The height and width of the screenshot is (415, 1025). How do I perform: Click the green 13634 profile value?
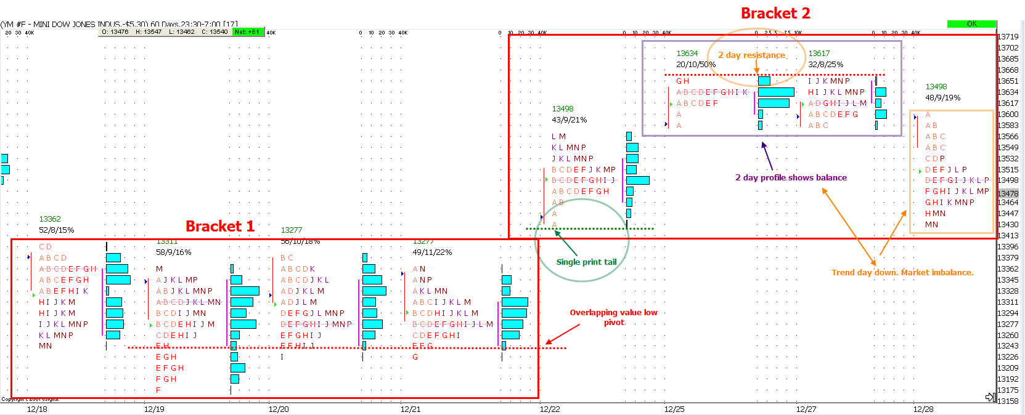(x=687, y=54)
